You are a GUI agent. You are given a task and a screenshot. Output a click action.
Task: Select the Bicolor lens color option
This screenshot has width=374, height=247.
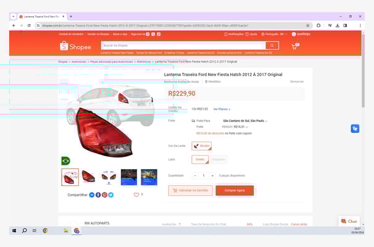pos(202,146)
